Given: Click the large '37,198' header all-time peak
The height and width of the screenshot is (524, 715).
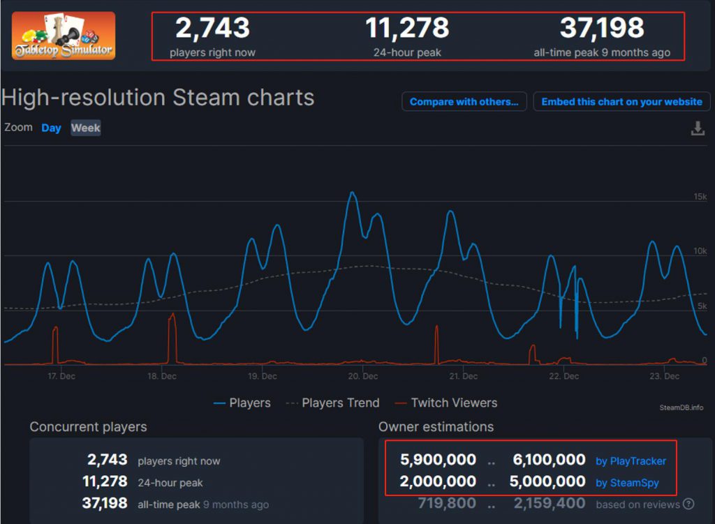Looking at the screenshot, I should (602, 28).
